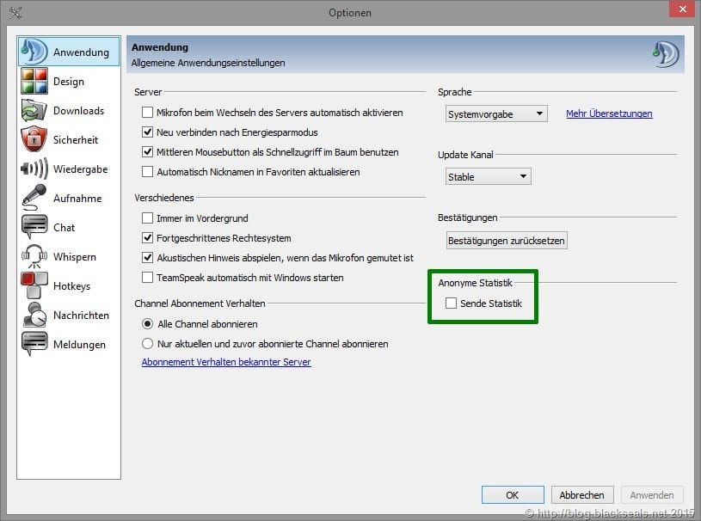Click the tools icon in title bar
The image size is (701, 521).
tap(15, 13)
